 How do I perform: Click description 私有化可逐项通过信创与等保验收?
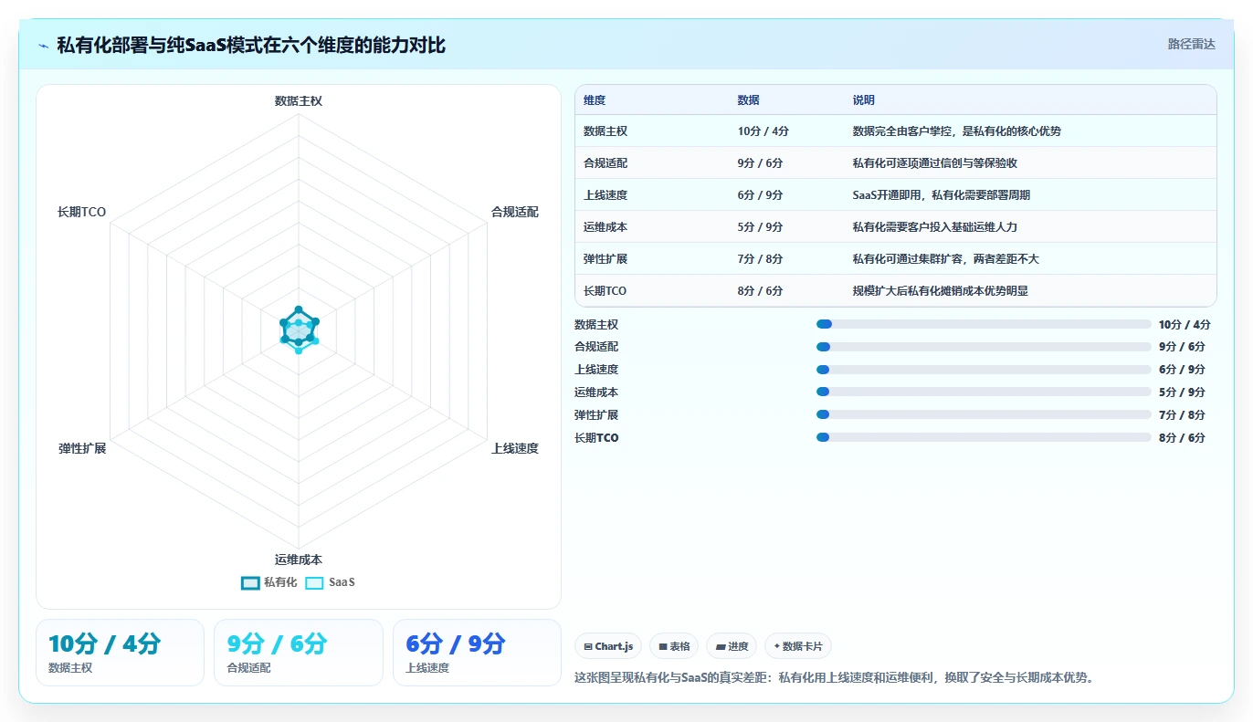click(x=935, y=163)
